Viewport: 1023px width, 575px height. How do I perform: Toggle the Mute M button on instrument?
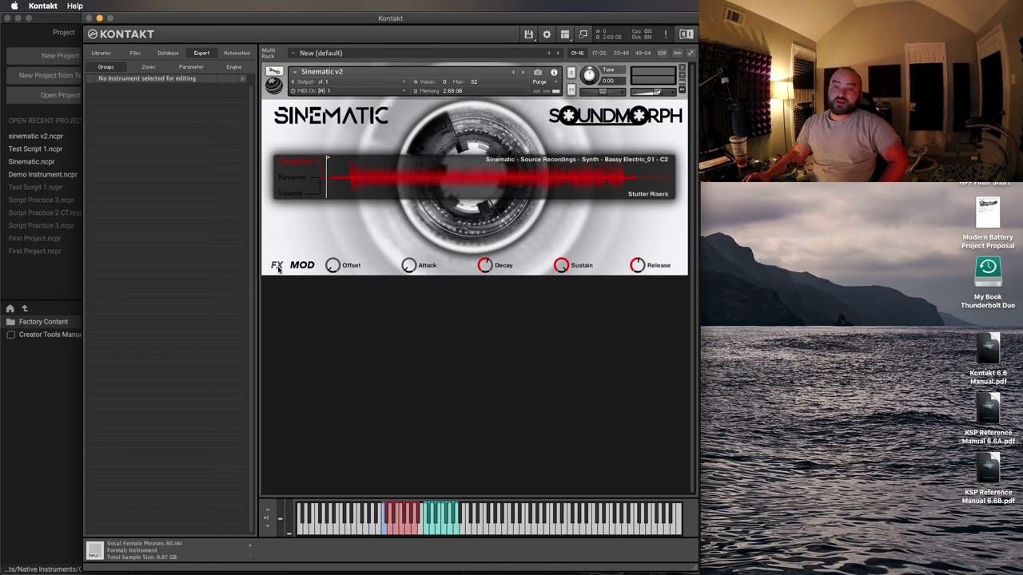(x=571, y=90)
